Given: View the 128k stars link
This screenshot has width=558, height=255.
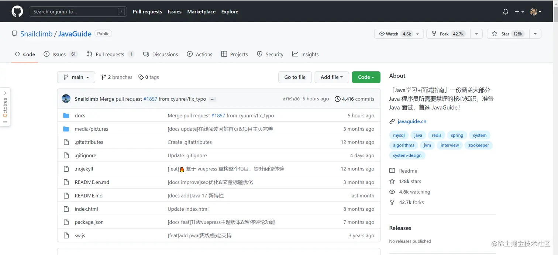Looking at the screenshot, I should click(x=405, y=181).
